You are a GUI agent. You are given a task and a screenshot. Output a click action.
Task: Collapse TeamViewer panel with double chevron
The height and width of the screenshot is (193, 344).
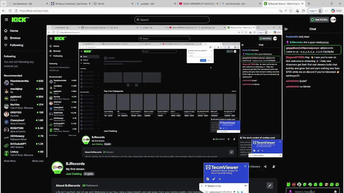[220, 179]
